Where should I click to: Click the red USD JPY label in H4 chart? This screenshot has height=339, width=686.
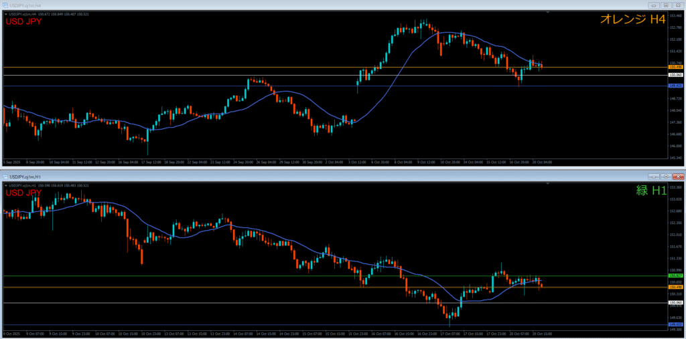click(23, 22)
